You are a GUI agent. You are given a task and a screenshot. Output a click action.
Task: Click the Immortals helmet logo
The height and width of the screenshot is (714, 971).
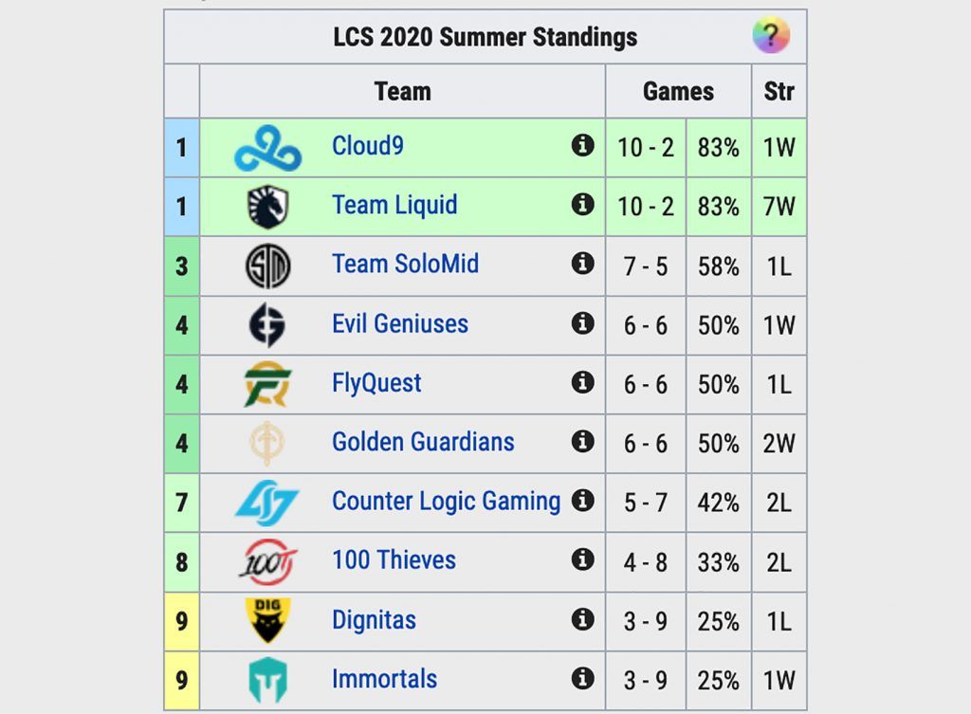[x=267, y=680]
